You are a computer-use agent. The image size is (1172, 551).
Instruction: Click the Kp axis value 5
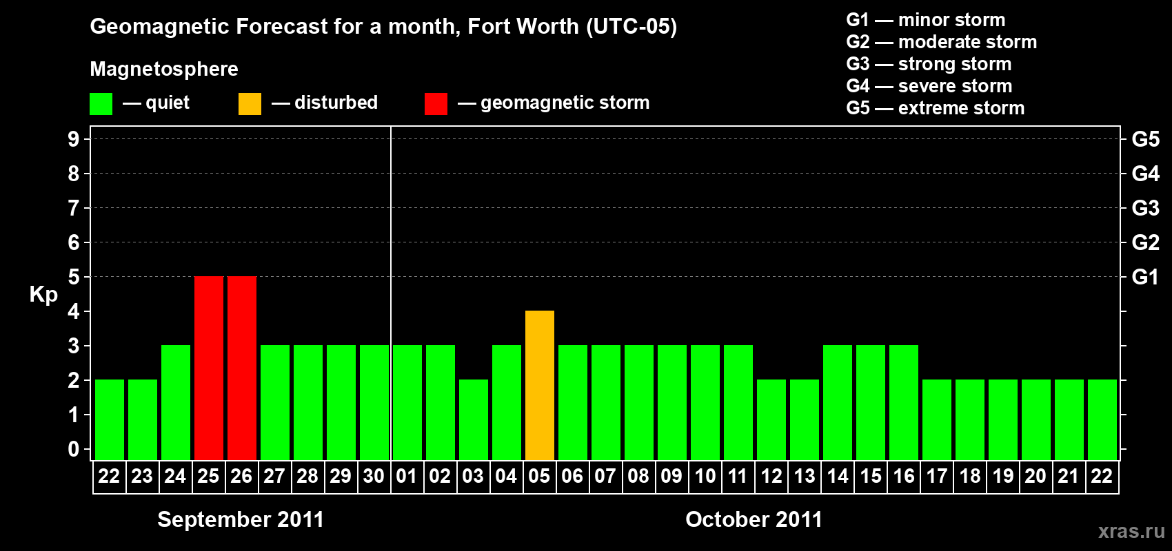tap(74, 277)
